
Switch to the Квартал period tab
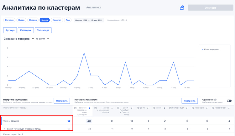[x=57, y=20]
